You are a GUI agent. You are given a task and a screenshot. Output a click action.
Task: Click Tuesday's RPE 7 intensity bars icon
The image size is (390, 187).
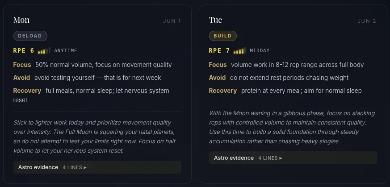coord(240,51)
